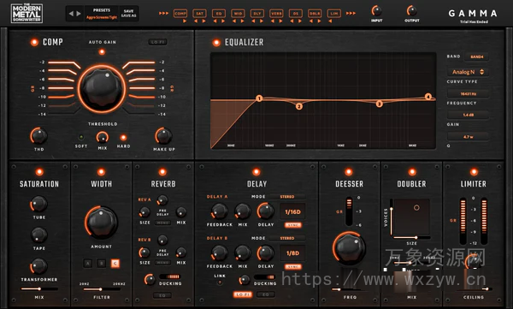
Task: Select Width mode C
Action: [x=115, y=263]
